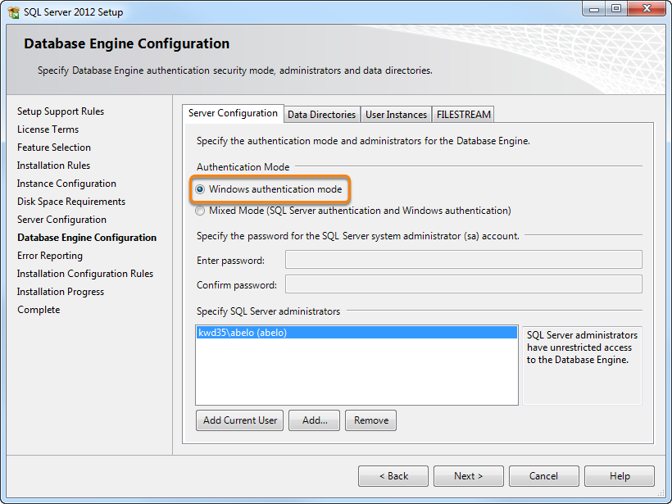Click the Confirm password field
Screen dimensions: 672x504
click(x=464, y=284)
